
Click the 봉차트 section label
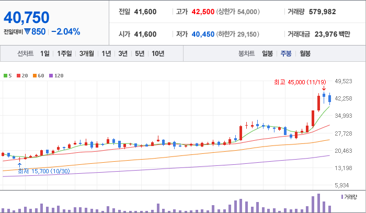pos(246,53)
